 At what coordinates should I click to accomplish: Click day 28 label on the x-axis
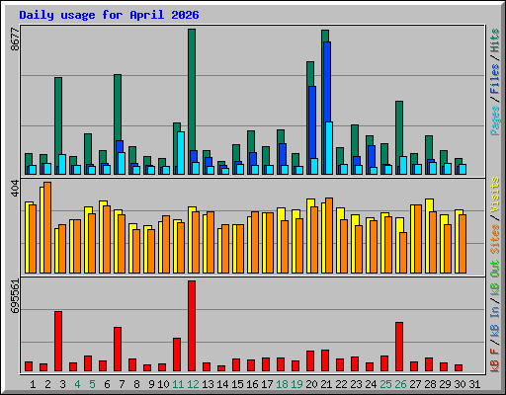[430, 384]
